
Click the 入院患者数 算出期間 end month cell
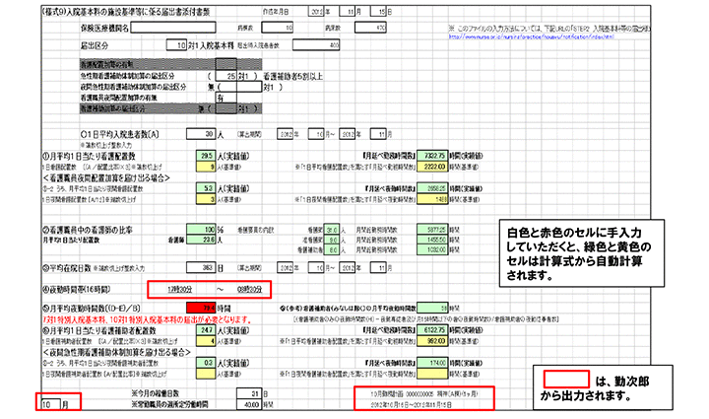(x=378, y=134)
